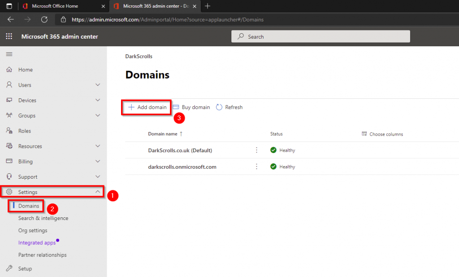Click the browser forward arrow

(x=27, y=19)
